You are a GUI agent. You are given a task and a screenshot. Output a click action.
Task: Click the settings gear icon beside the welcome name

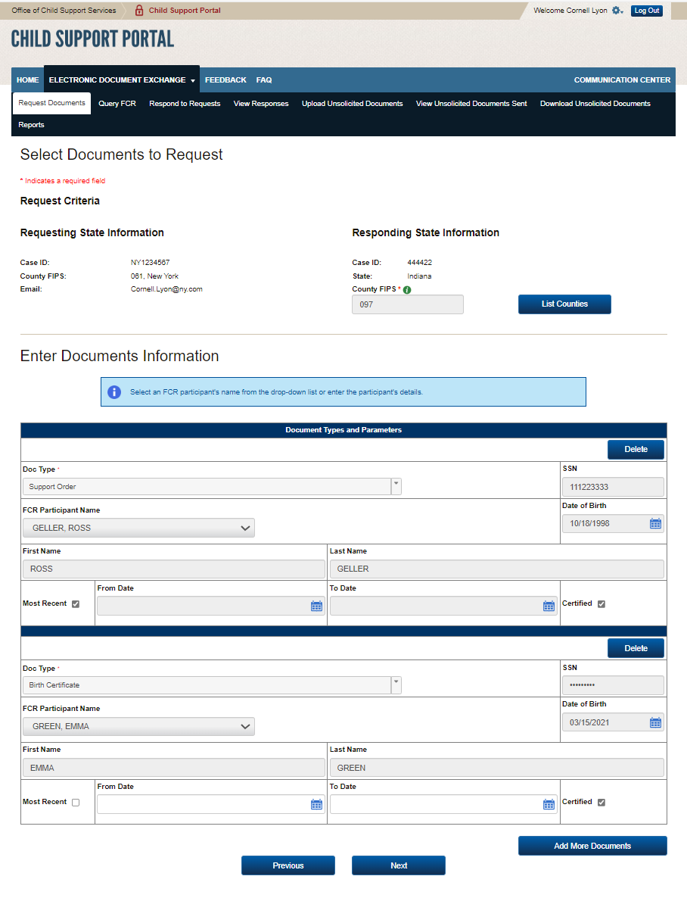click(617, 11)
